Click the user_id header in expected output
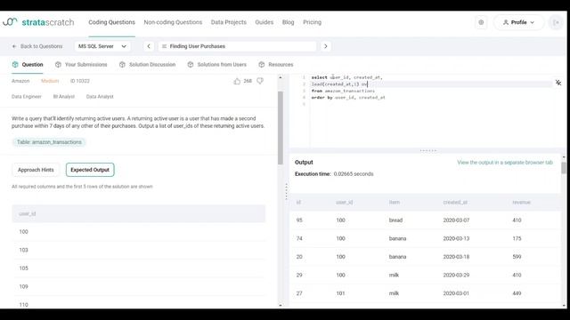 [28, 213]
